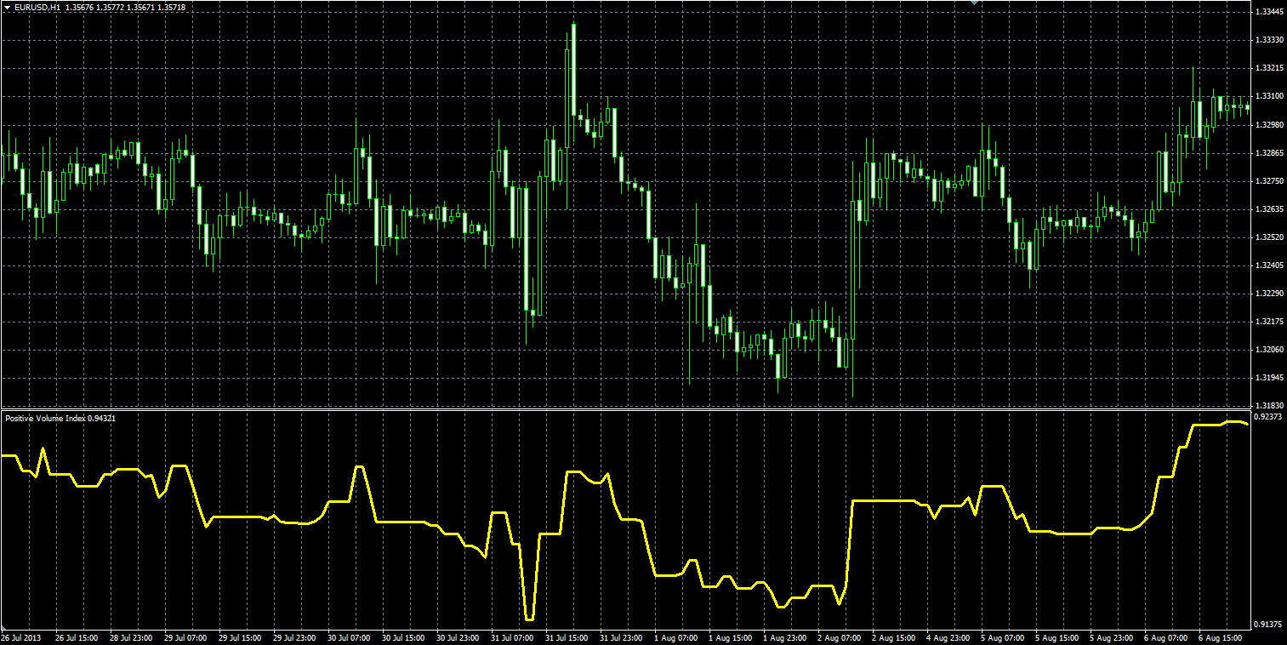Click the 1.32405 price label
Viewport: 1287px width, 645px height.
point(1269,265)
